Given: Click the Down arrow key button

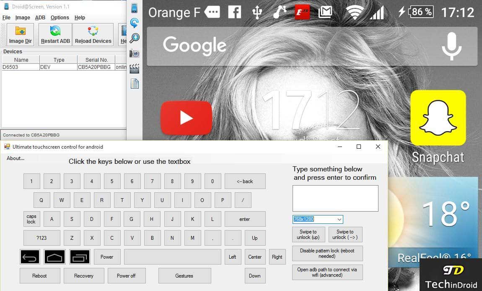Looking at the screenshot, I should (x=254, y=275).
